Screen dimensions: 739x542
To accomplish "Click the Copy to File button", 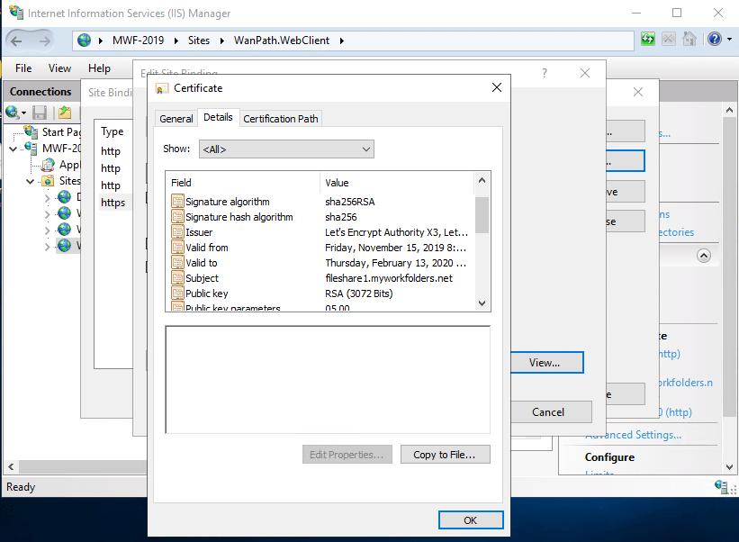I will (445, 455).
